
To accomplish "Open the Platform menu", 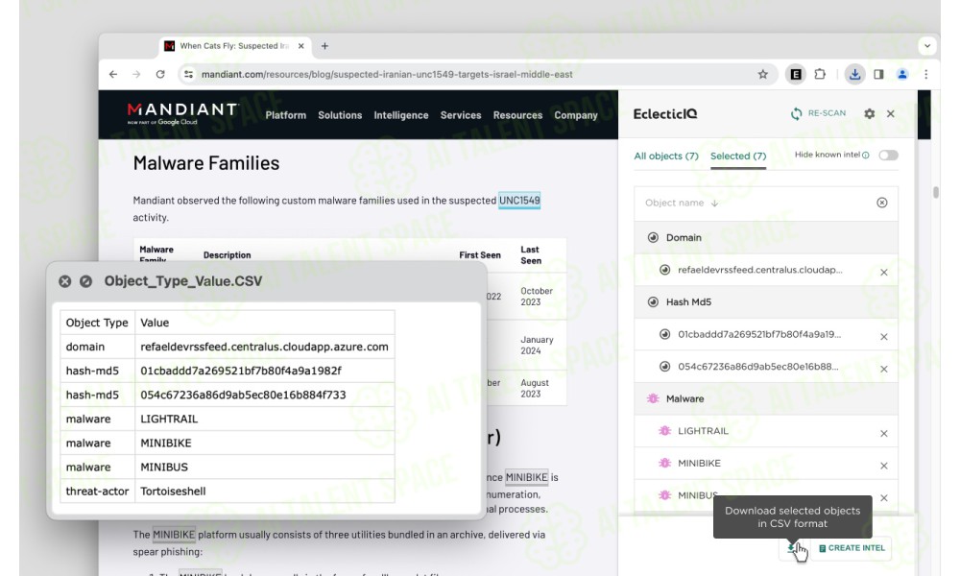I will (x=286, y=115).
